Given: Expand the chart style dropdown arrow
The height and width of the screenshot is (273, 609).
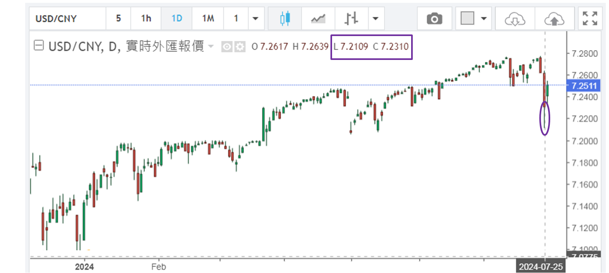Looking at the screenshot, I should point(376,19).
